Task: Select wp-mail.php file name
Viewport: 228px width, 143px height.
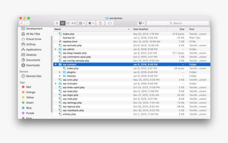Action: (x=70, y=99)
